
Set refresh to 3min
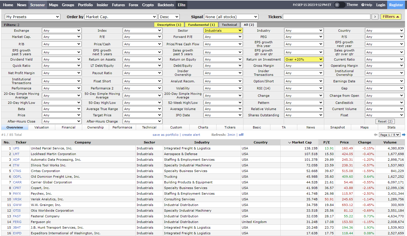231,135
